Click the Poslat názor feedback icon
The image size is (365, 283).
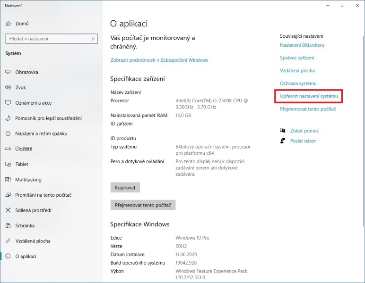pyautogui.click(x=283, y=141)
